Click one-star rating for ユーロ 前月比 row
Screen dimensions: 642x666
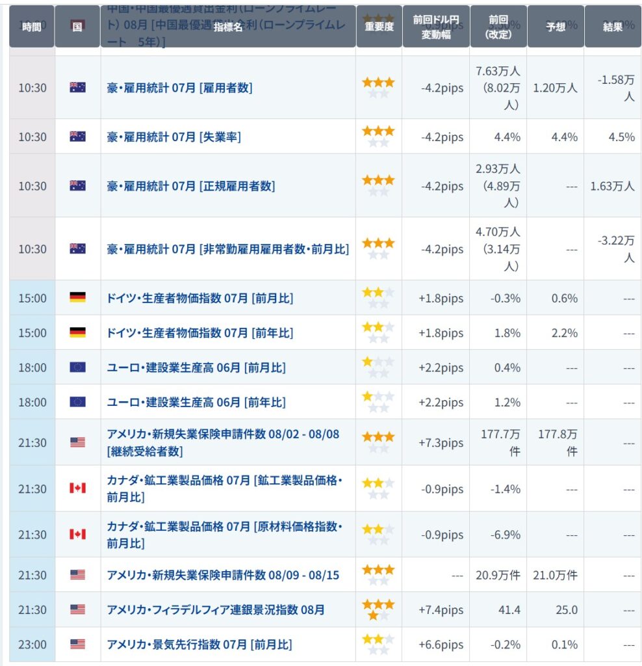pyautogui.click(x=378, y=367)
